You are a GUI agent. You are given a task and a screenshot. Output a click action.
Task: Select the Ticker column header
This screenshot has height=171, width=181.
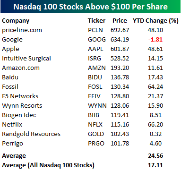pos(96,21)
